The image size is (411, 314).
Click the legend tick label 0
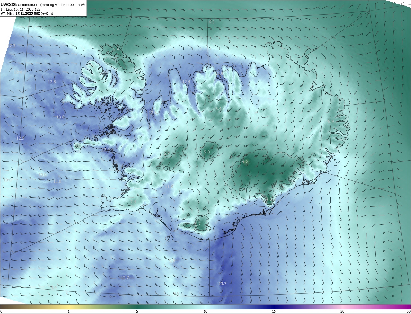pyautogui.click(x=1, y=311)
